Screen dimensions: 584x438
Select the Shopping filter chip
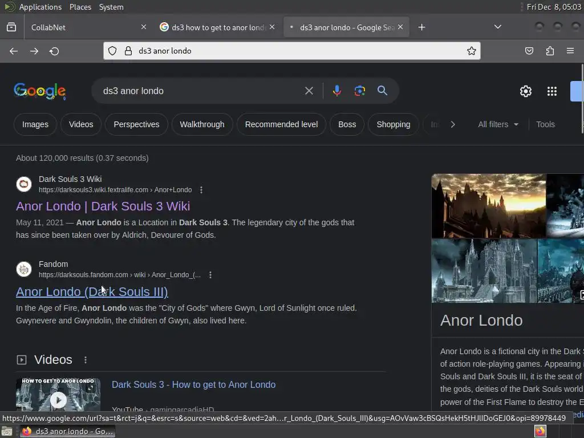tap(394, 124)
